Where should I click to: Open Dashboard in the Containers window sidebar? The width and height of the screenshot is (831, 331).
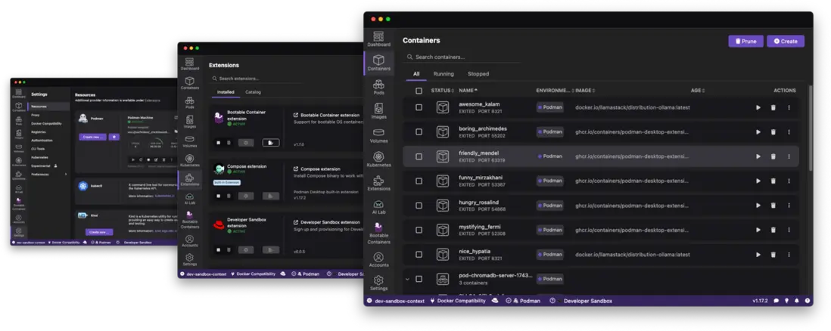pyautogui.click(x=378, y=39)
